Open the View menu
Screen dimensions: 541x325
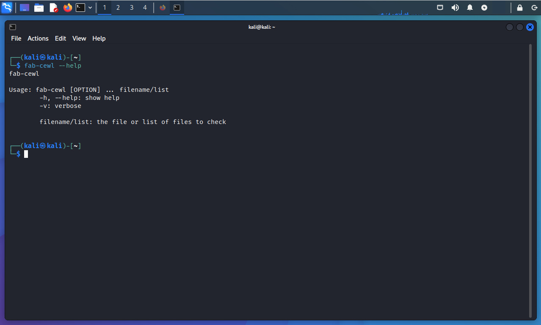point(79,39)
